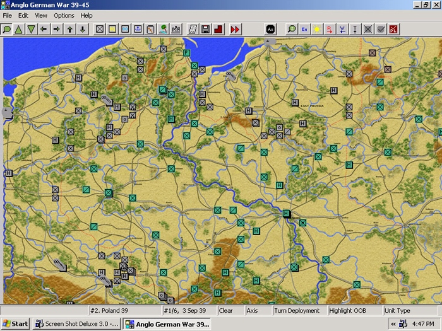This screenshot has height=331, width=442.
Task: Open the Help menu
Action: click(x=87, y=16)
